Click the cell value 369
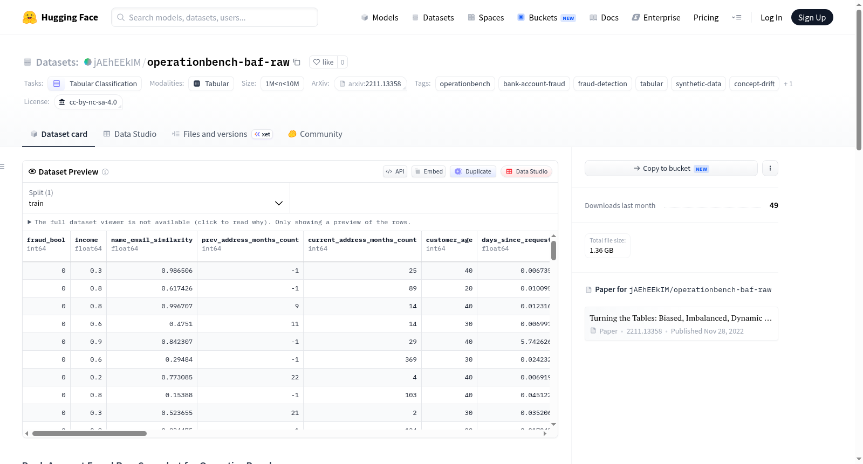863x464 pixels. (x=411, y=359)
